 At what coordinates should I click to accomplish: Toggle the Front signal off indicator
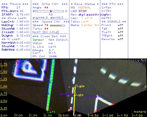point(120,25)
